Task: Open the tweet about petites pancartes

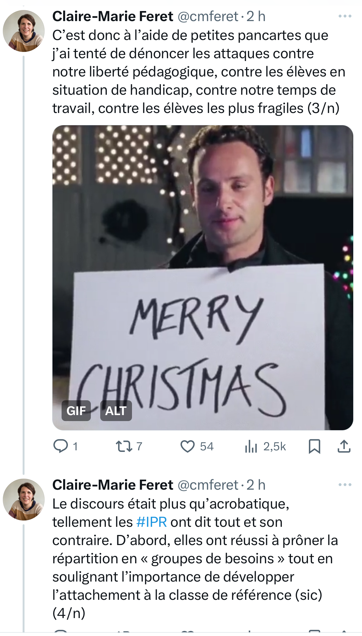Action: (x=195, y=72)
